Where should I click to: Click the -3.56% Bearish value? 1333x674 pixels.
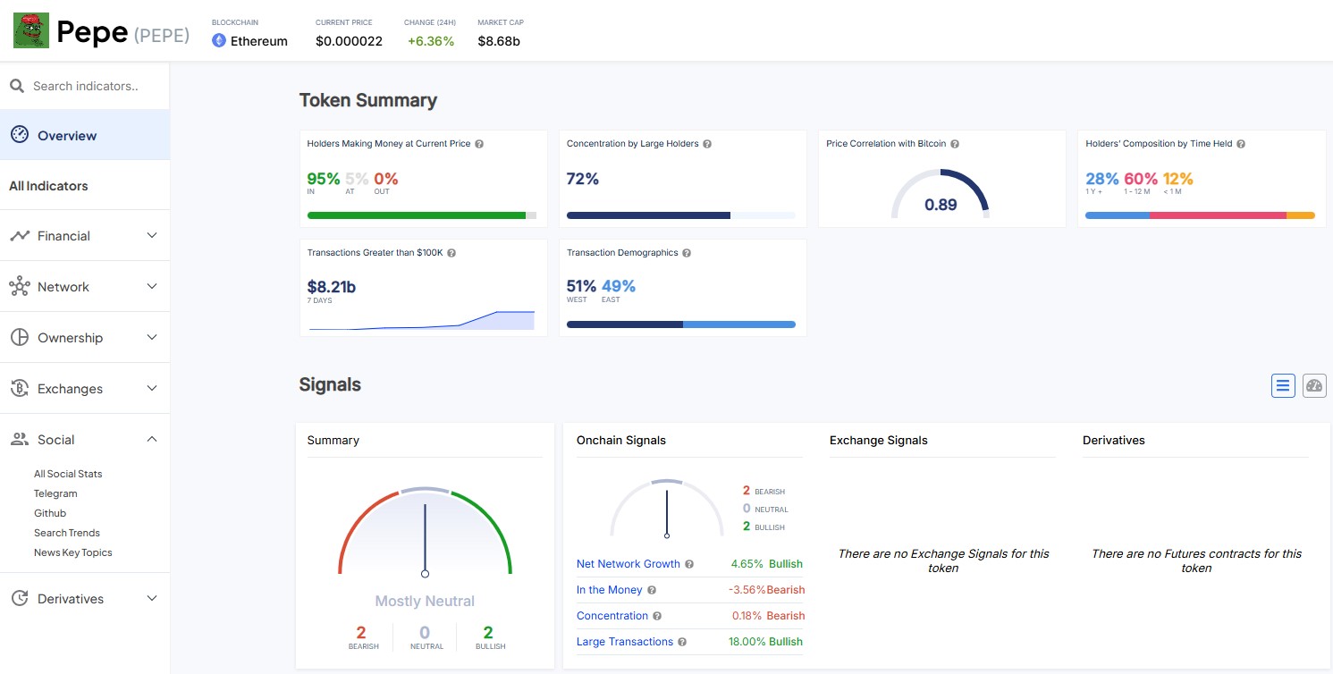tap(766, 590)
